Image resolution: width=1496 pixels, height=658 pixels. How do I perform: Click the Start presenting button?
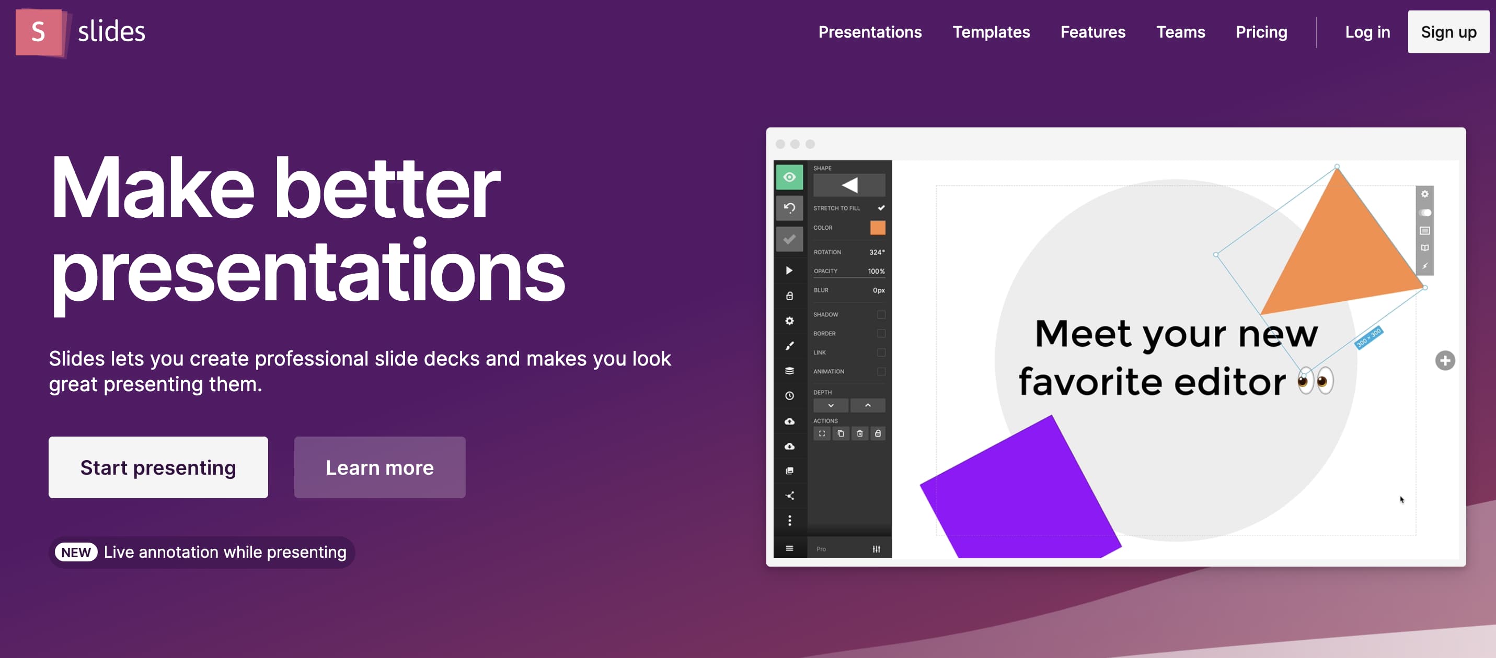coord(158,467)
